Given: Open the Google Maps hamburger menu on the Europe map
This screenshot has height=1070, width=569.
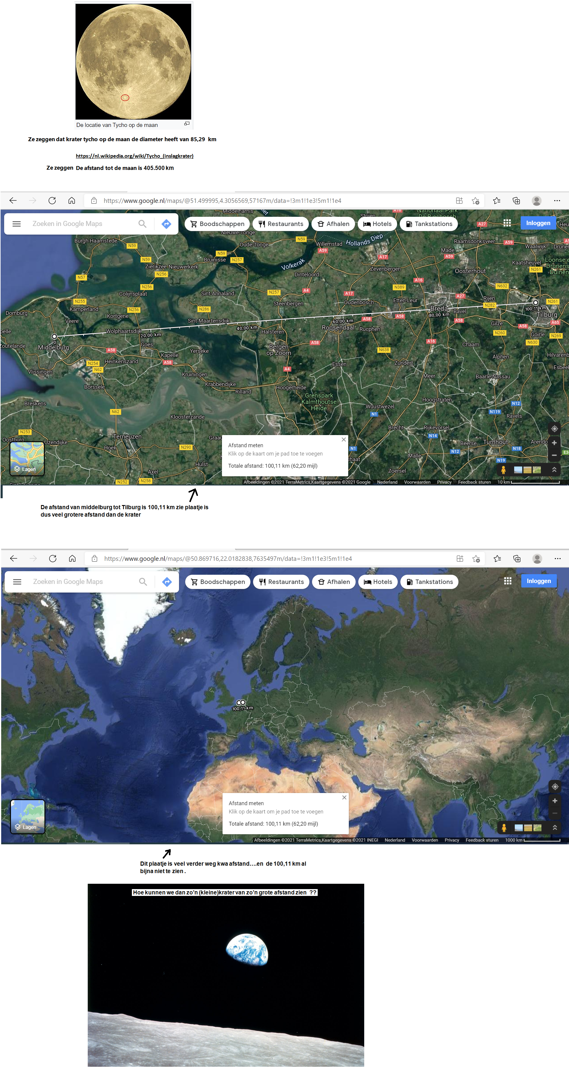Looking at the screenshot, I should point(17,582).
